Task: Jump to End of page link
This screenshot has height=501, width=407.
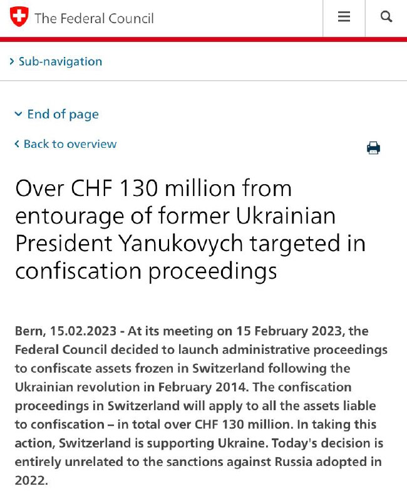Action: point(63,114)
